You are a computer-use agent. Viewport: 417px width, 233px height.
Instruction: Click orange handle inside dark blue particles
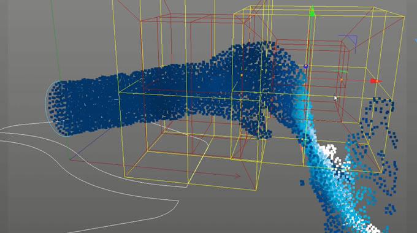point(242,75)
